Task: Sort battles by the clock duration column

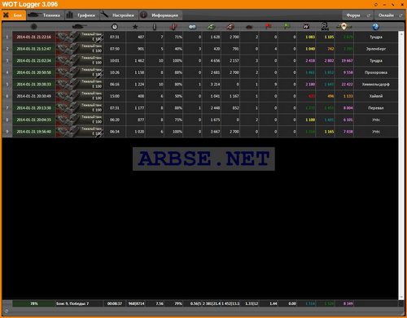Action: tap(115, 27)
